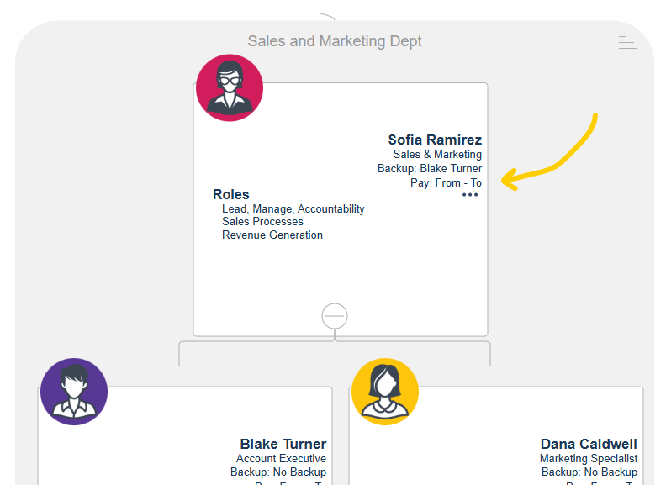Open the department menu icon at top right
666x485 pixels.
pyautogui.click(x=627, y=42)
